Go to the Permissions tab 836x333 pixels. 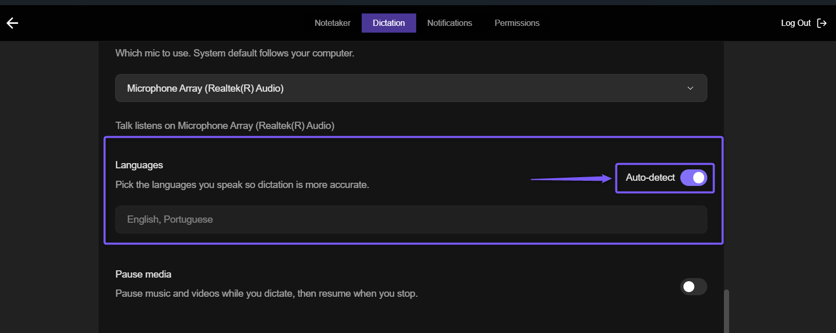click(517, 23)
